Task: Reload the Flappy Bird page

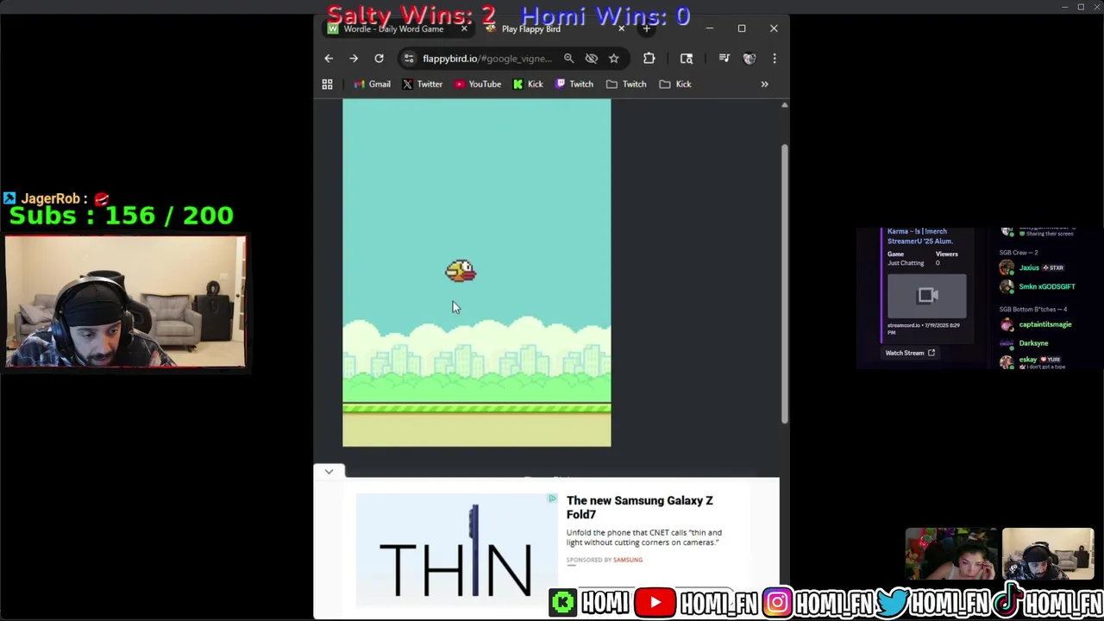Action: point(379,59)
